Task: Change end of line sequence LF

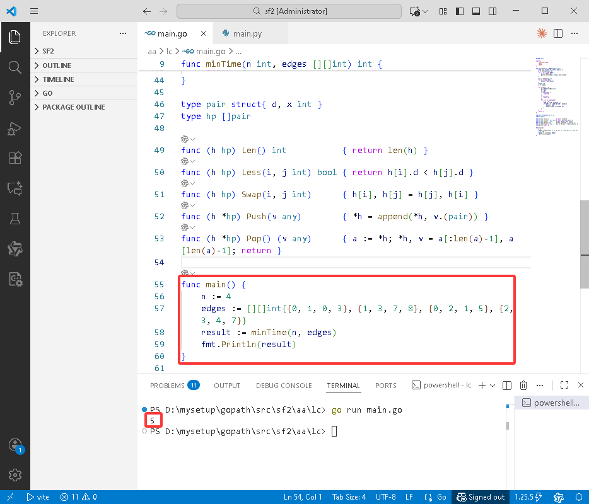Action: coord(409,497)
